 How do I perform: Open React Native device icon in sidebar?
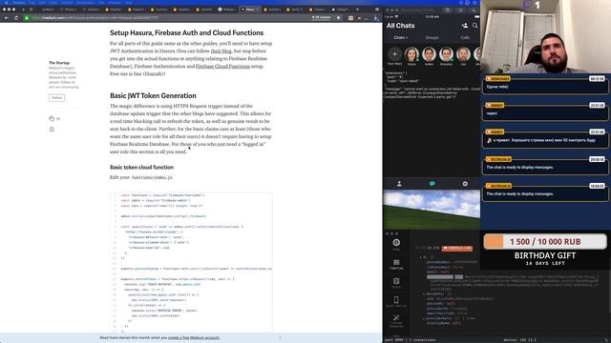coord(396,301)
